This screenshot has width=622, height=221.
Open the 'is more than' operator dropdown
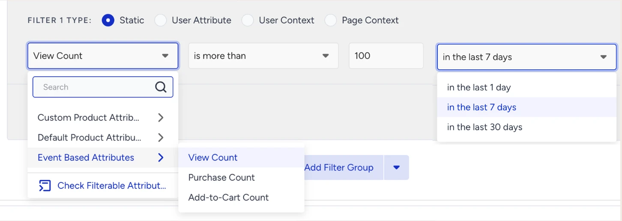click(263, 56)
